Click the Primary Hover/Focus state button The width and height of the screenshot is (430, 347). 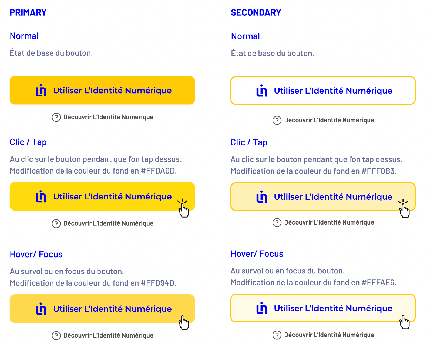(102, 309)
